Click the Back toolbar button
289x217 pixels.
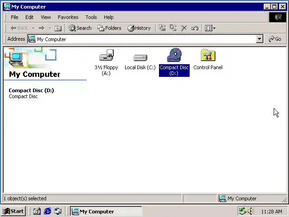[19, 28]
